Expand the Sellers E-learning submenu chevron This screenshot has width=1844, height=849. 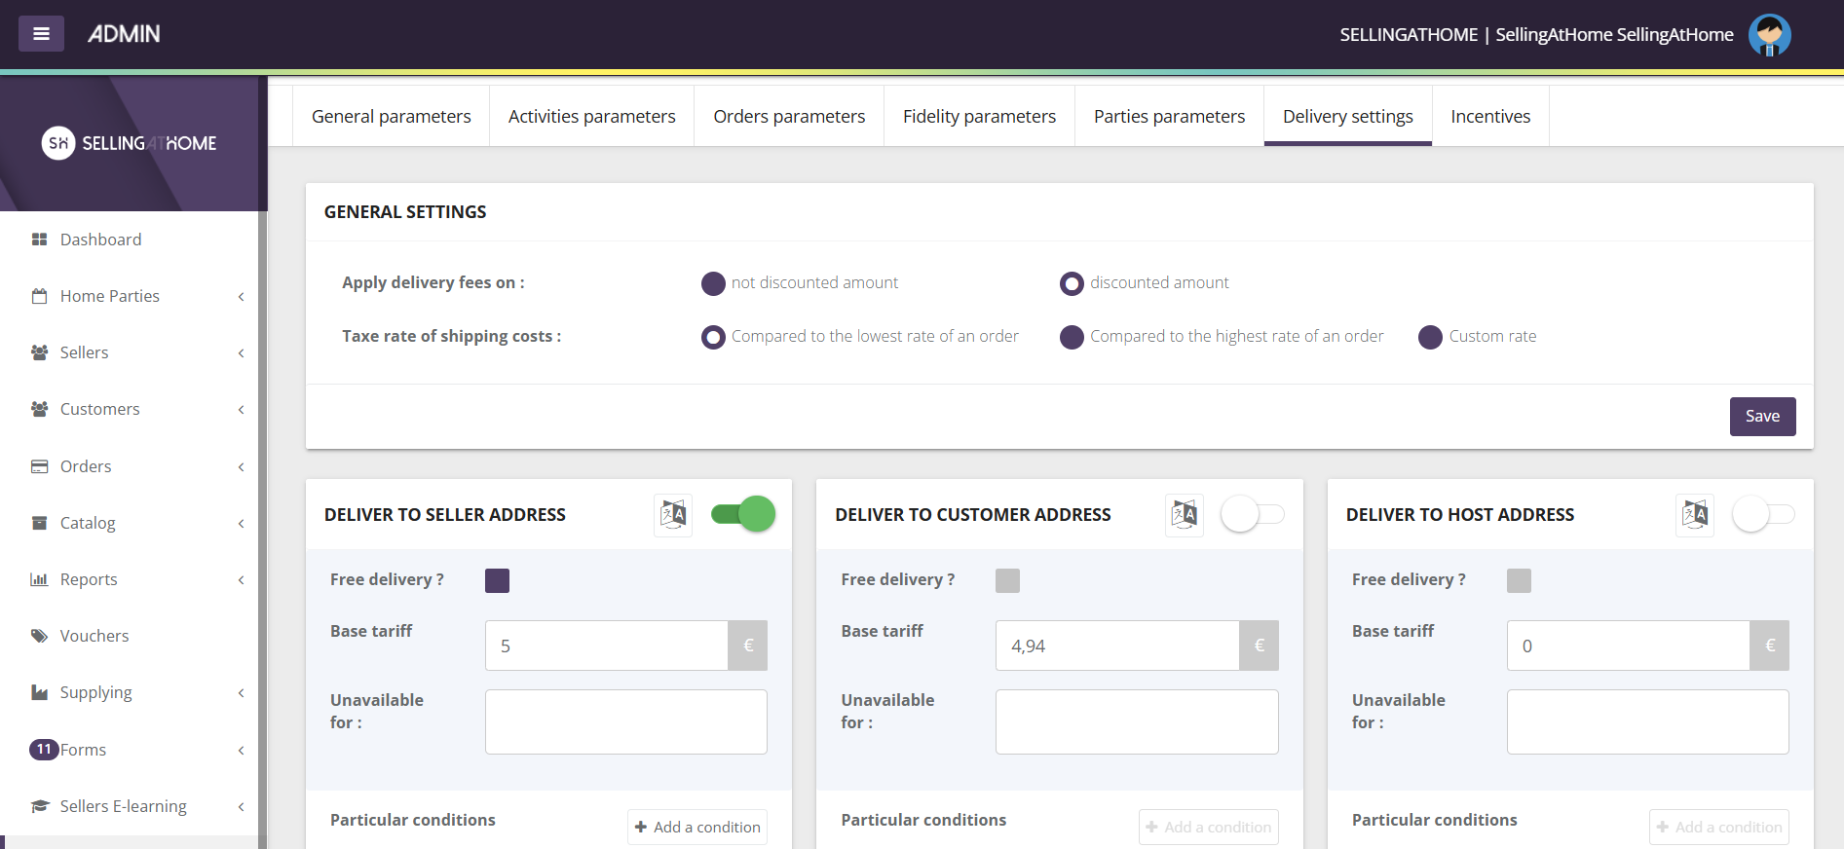[241, 806]
